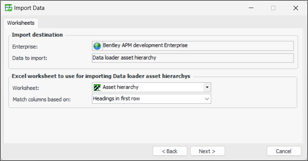Click the Import Data title bar icon
308x161 pixels.
(8, 8)
